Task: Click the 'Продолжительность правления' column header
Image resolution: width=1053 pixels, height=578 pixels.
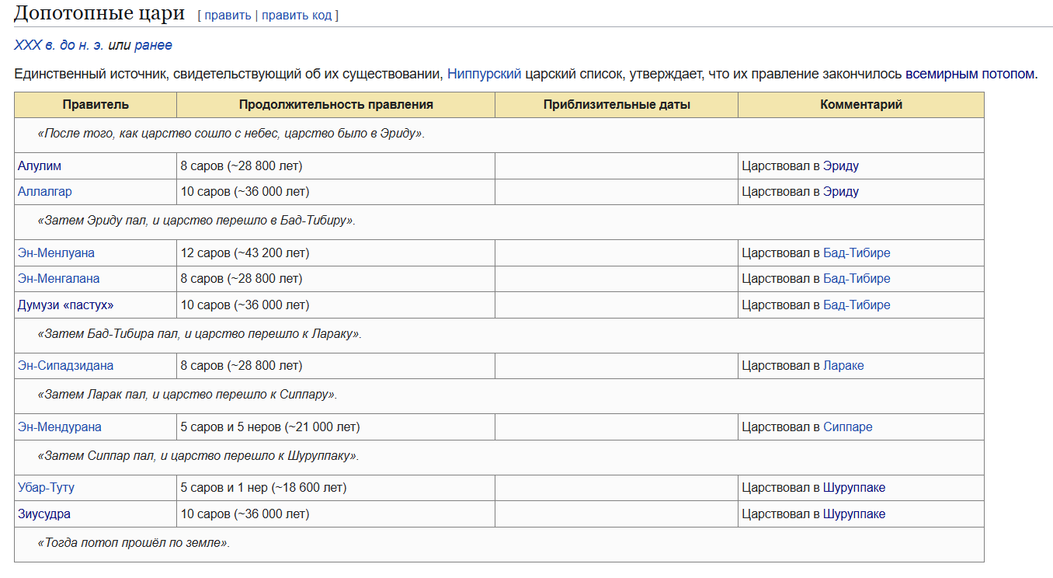Action: tap(336, 105)
